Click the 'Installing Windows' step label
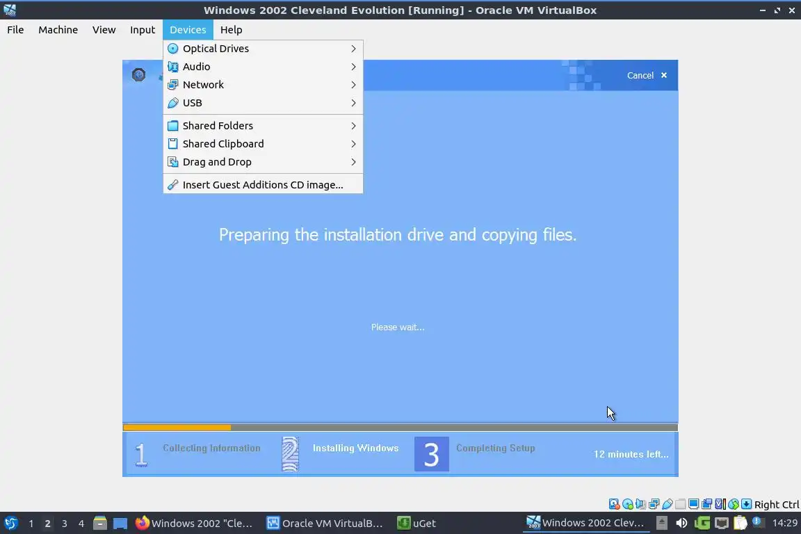801x534 pixels. (x=355, y=448)
